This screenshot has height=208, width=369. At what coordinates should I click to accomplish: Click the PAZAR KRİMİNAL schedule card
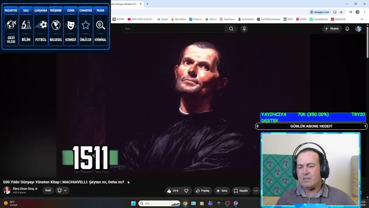(100, 26)
